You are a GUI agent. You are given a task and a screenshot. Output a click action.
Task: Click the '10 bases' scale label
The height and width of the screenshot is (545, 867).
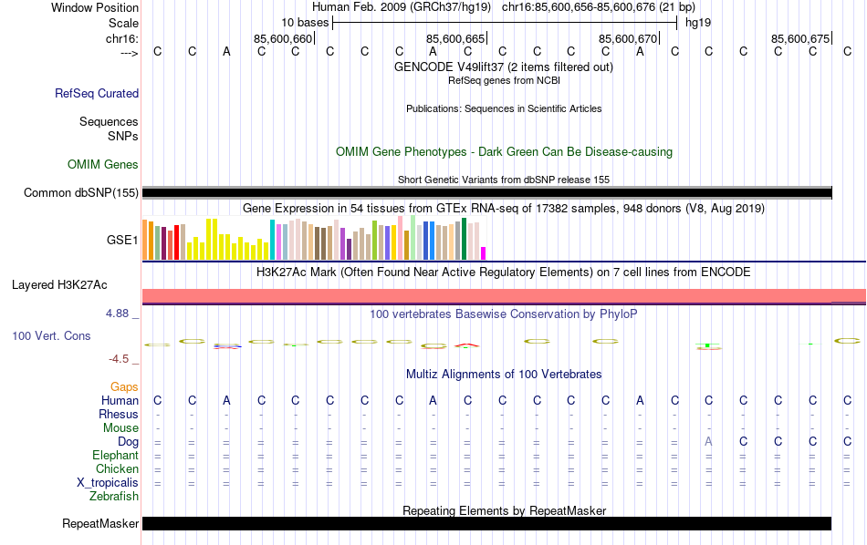[x=305, y=23]
